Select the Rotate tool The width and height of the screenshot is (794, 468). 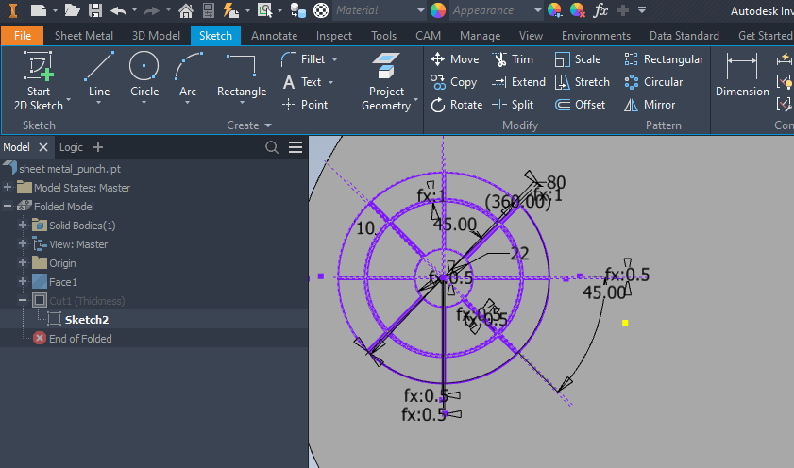coord(456,105)
